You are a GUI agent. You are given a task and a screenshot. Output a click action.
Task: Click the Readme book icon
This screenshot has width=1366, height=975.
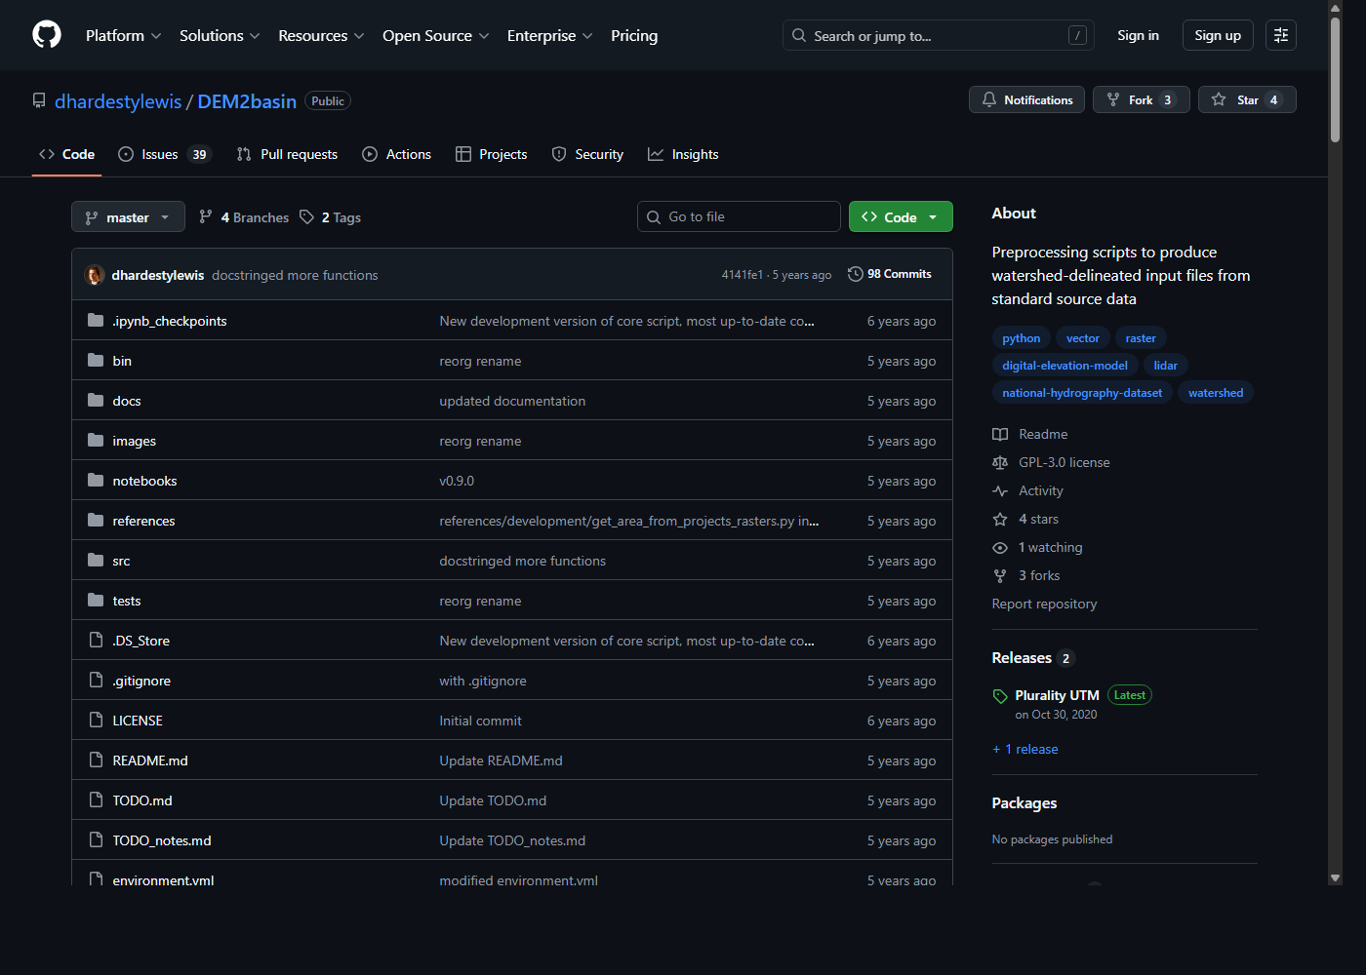(999, 434)
